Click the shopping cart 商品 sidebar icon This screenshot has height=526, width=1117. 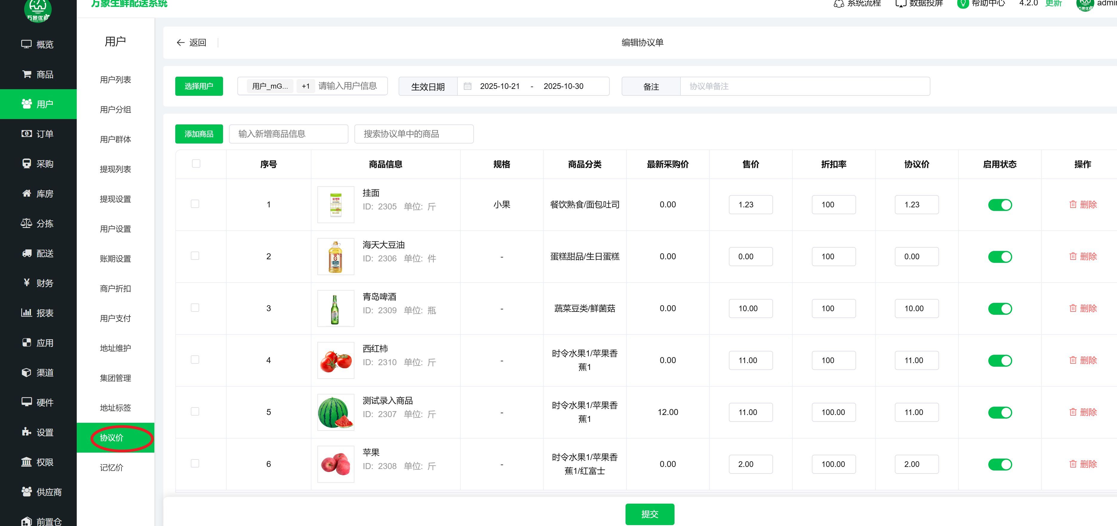coord(27,74)
